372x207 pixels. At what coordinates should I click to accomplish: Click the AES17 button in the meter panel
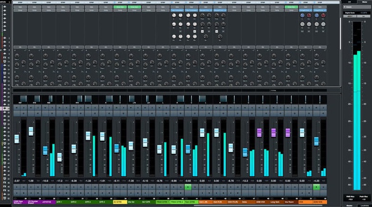(x=350, y=16)
